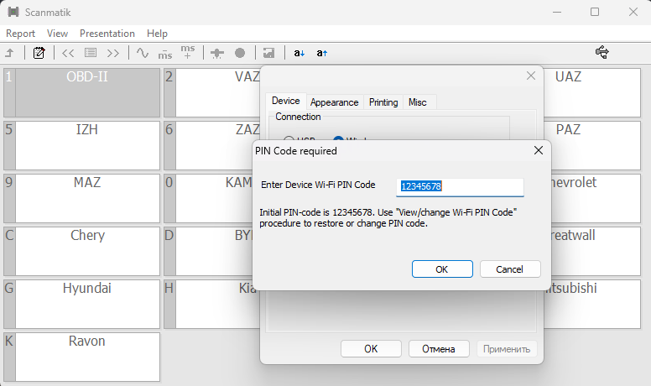Open the Presentation menu
The image size is (651, 386).
click(x=107, y=34)
